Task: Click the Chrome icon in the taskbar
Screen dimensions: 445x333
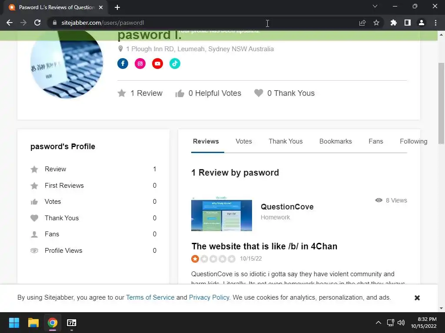Action: point(53,323)
